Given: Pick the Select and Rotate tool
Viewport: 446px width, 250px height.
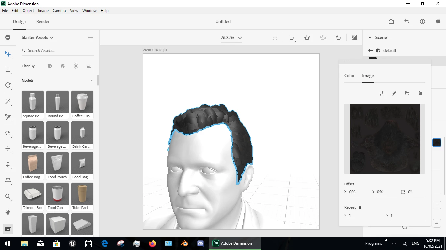Looking at the screenshot, I should [8, 85].
